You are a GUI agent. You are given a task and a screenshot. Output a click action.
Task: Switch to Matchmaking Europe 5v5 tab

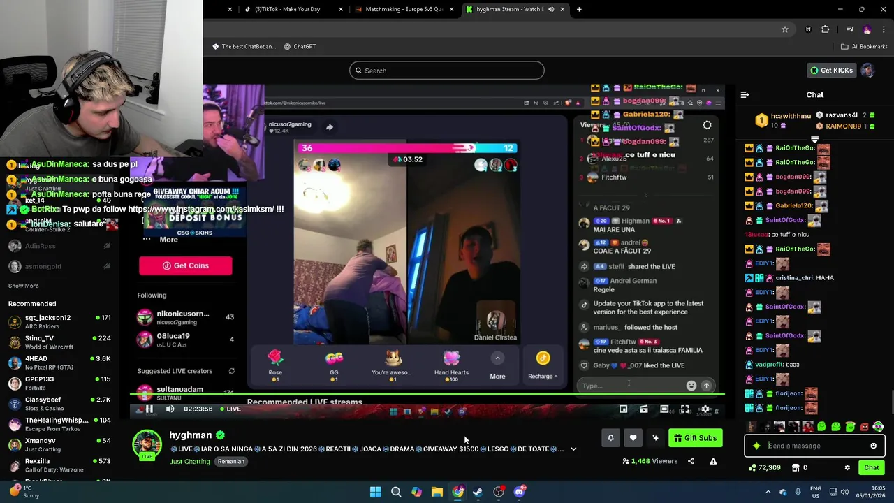click(x=404, y=9)
